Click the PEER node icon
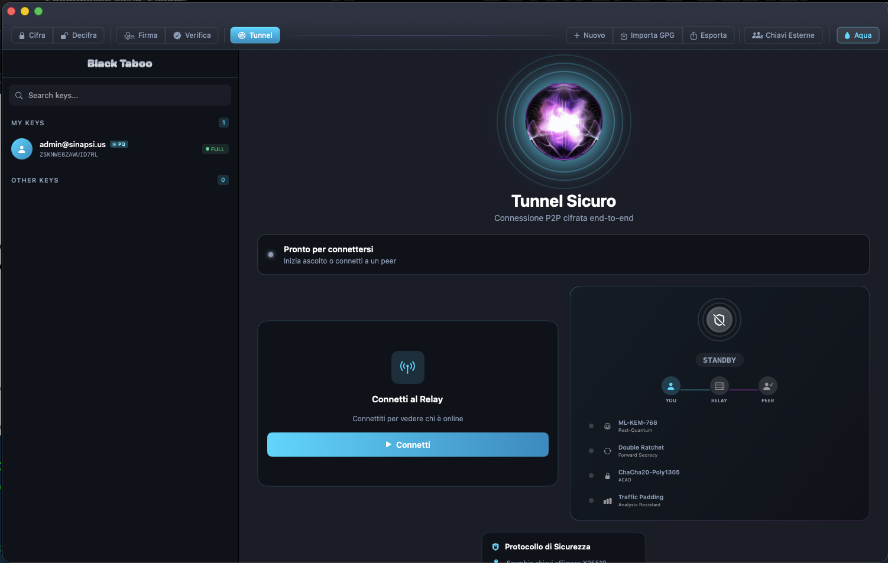This screenshot has height=563, width=888. click(767, 386)
